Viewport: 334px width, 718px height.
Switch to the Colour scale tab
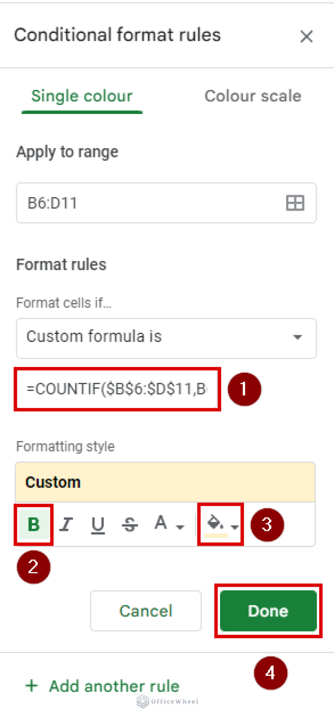[253, 96]
